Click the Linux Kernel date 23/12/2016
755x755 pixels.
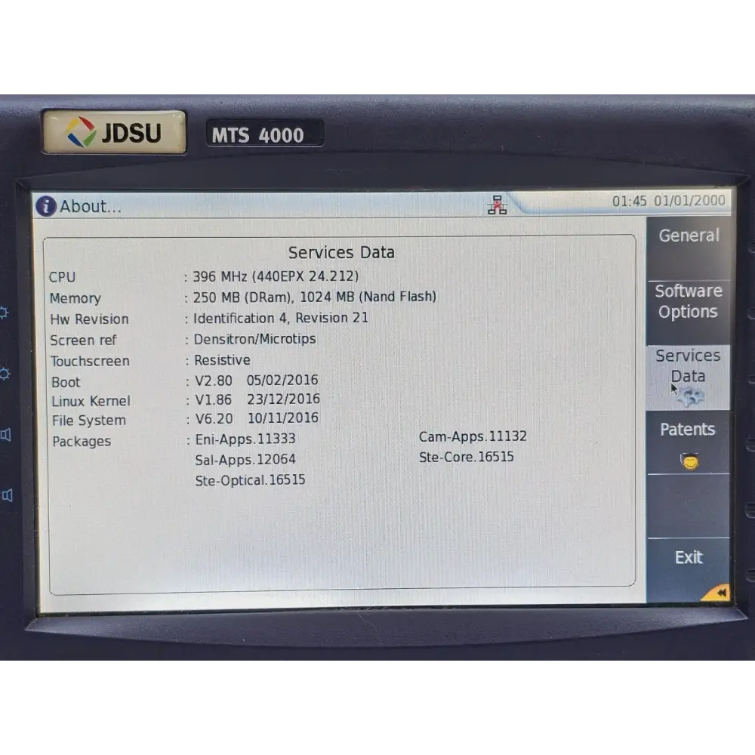point(283,399)
